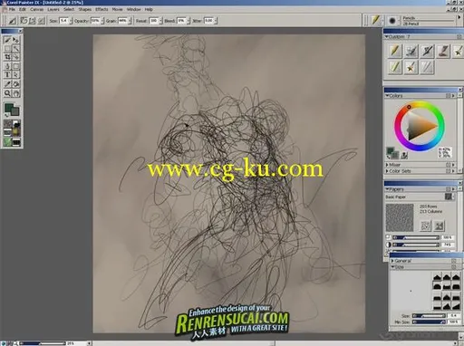
Task: Select the Magnifier zoom tool
Action: point(7,93)
